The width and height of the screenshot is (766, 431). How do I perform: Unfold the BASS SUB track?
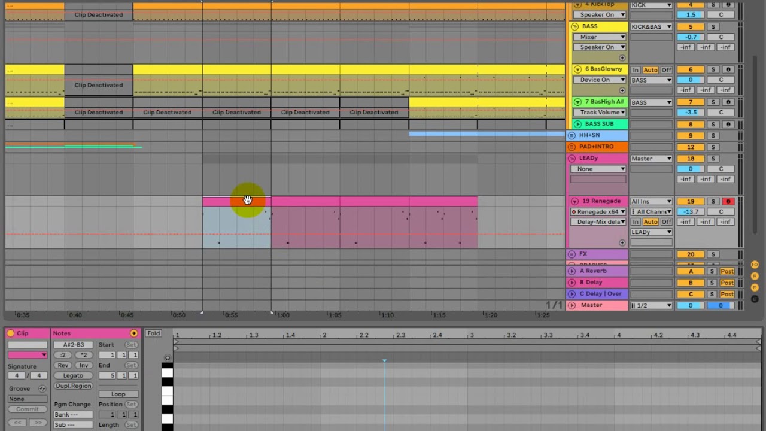pos(577,124)
